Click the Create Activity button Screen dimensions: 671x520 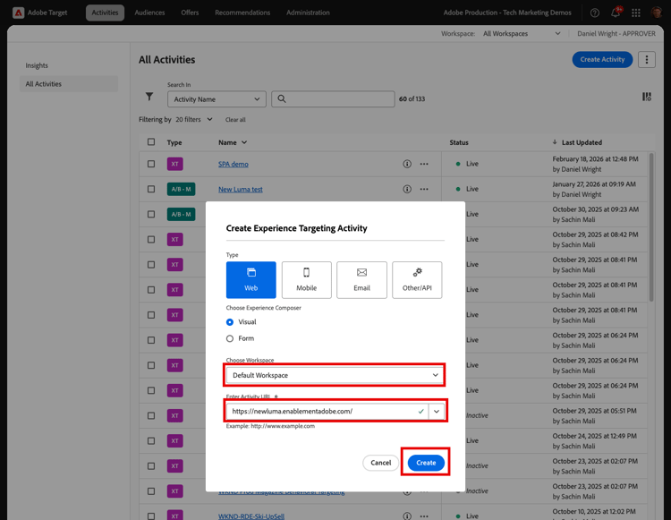tap(602, 59)
